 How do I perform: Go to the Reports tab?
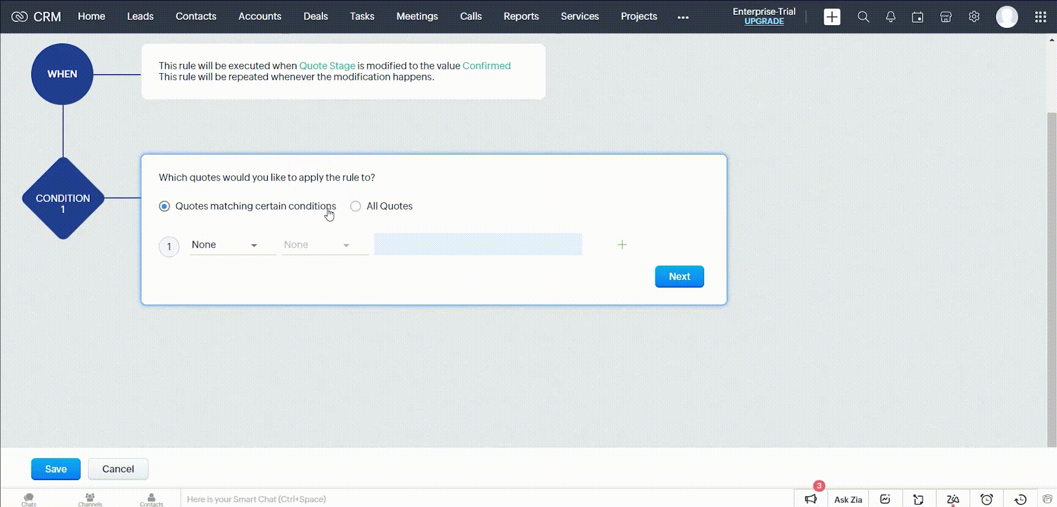click(x=521, y=16)
